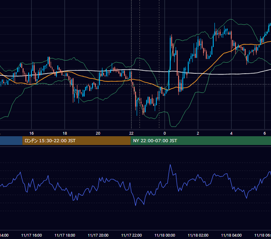Click the 11/18 00:00 date label

(x=165, y=235)
